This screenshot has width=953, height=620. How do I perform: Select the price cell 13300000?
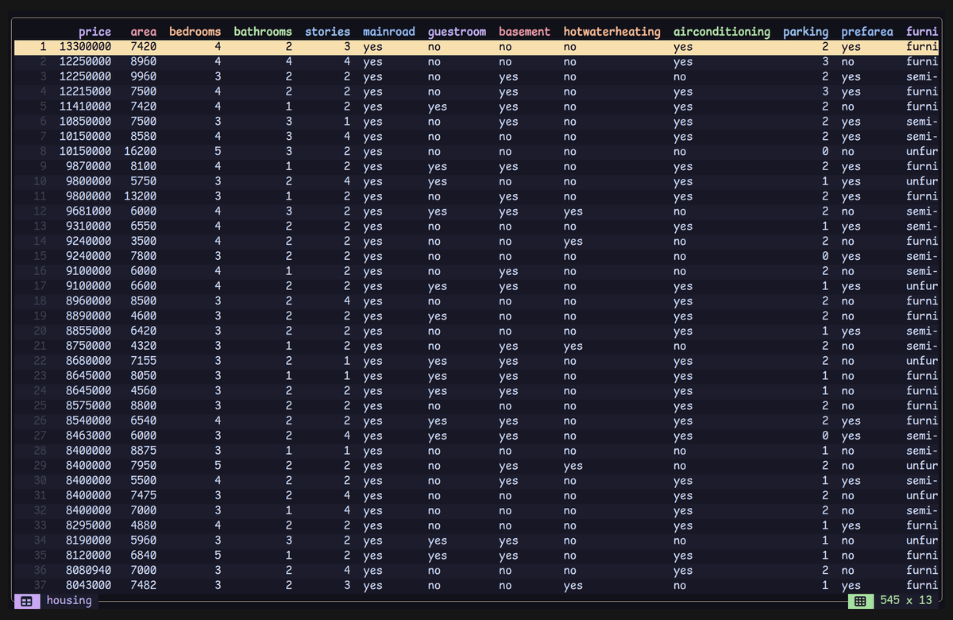pos(85,47)
